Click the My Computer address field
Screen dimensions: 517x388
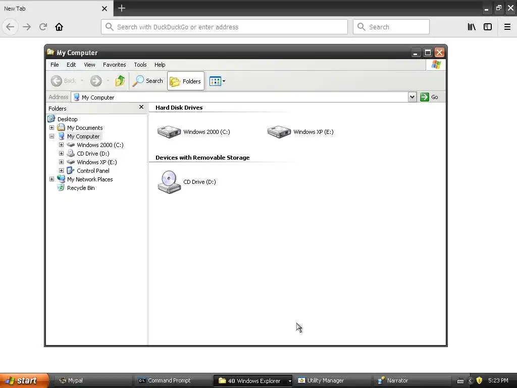coord(240,98)
